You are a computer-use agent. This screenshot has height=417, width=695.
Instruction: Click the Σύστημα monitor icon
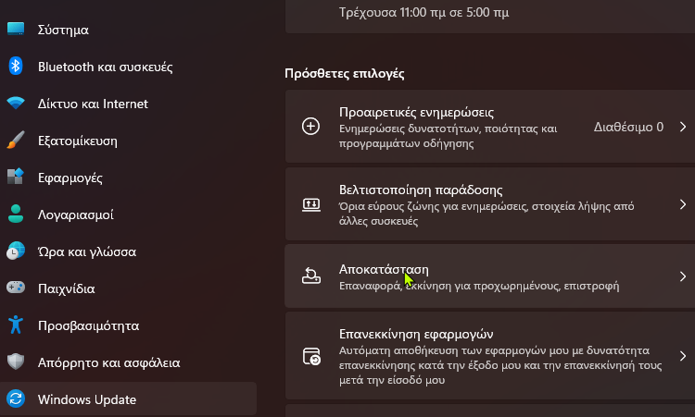16,29
